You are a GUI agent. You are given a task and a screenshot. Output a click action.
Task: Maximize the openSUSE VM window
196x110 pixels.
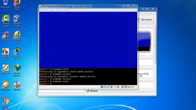128,6
